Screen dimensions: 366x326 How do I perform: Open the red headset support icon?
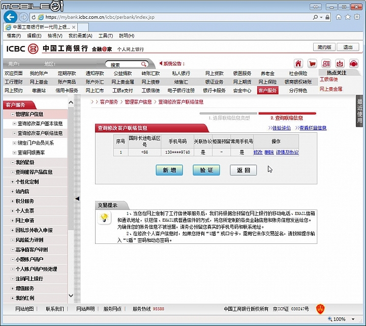click(x=354, y=63)
